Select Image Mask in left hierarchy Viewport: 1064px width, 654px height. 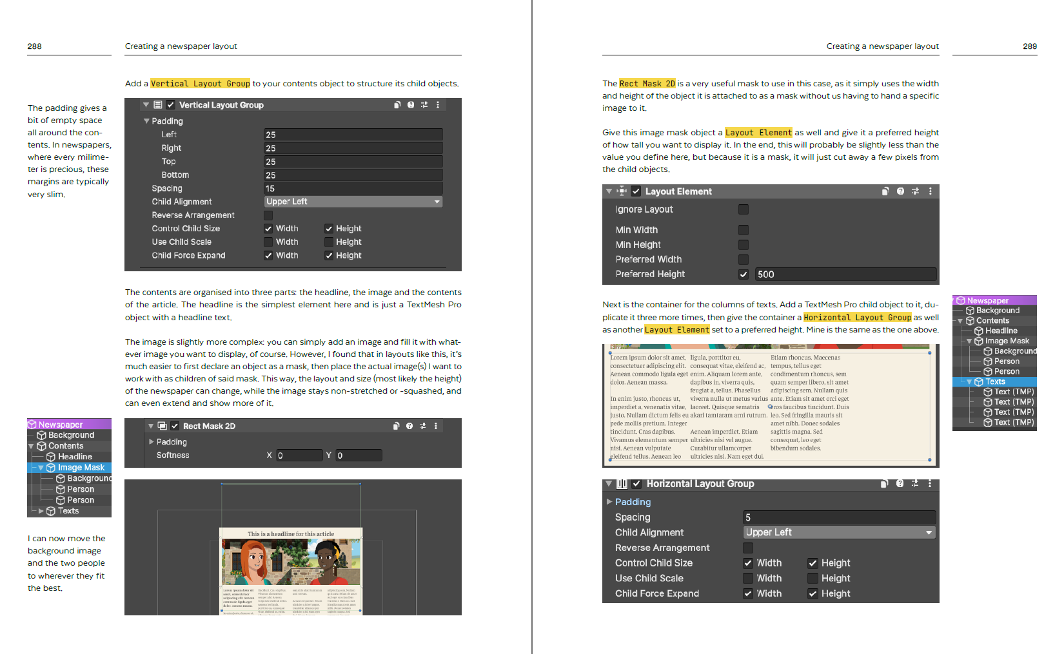pos(70,468)
